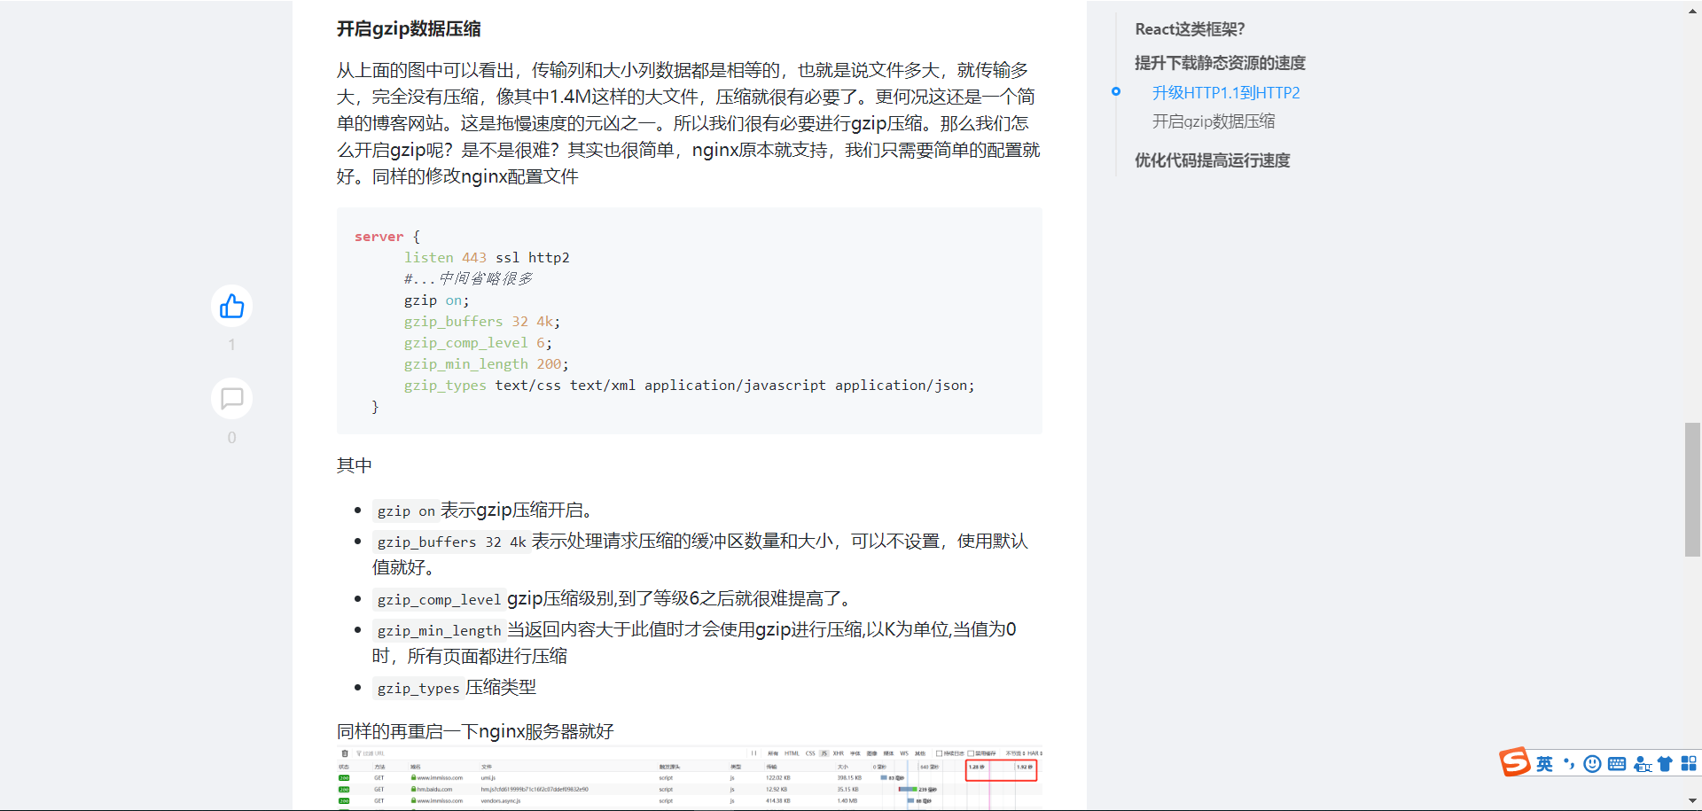This screenshot has width=1702, height=811.
Task: Select 升级HTTP1.1到HTTP2 in the outline
Action: point(1225,93)
